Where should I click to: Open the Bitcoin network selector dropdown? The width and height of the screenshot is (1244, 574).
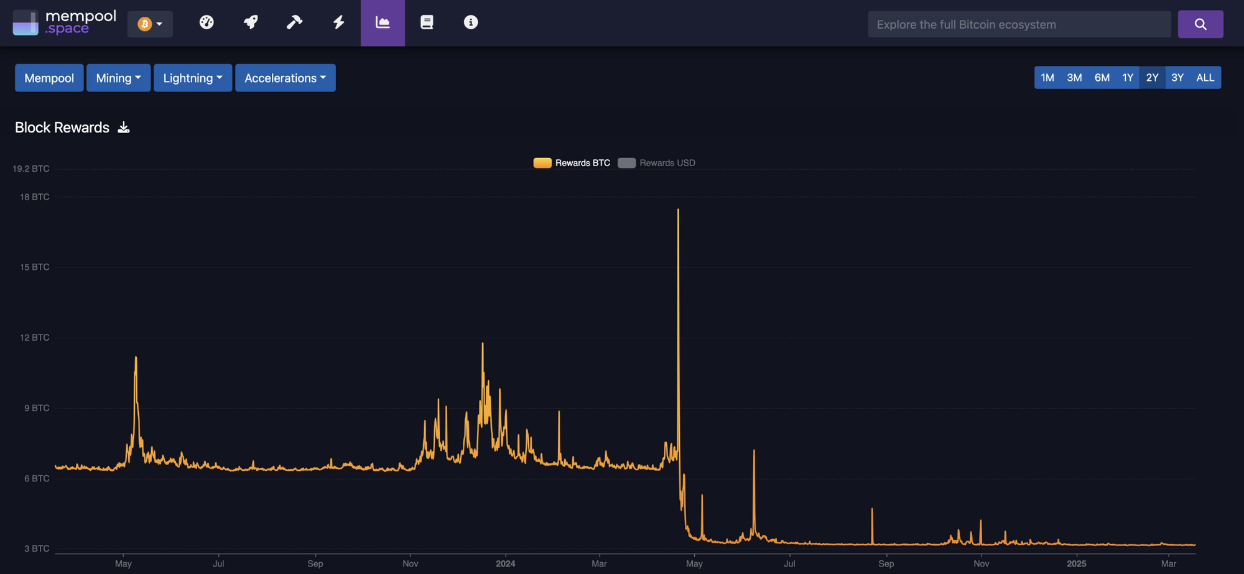coord(150,24)
